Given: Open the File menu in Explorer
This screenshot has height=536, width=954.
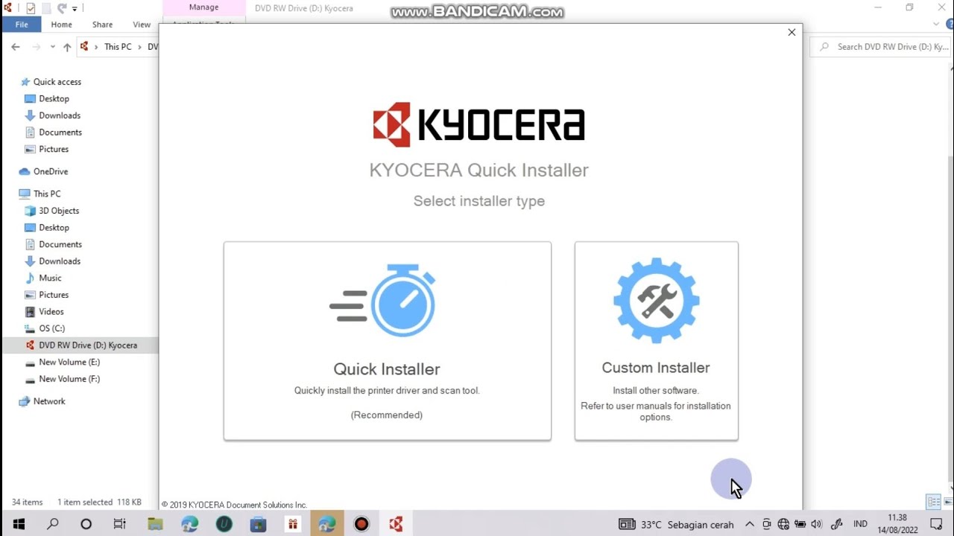Looking at the screenshot, I should (22, 25).
